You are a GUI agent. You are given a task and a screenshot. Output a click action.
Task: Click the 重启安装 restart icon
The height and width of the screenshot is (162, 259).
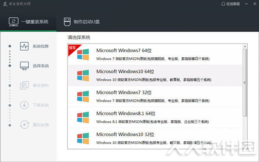point(24,125)
